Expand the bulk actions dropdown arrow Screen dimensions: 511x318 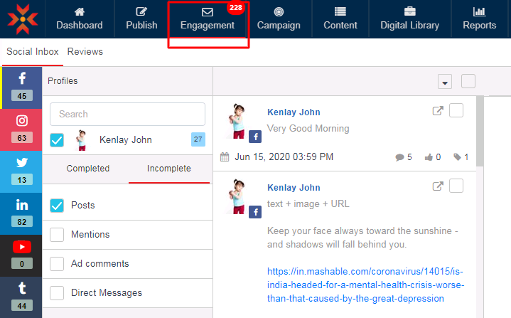point(446,82)
